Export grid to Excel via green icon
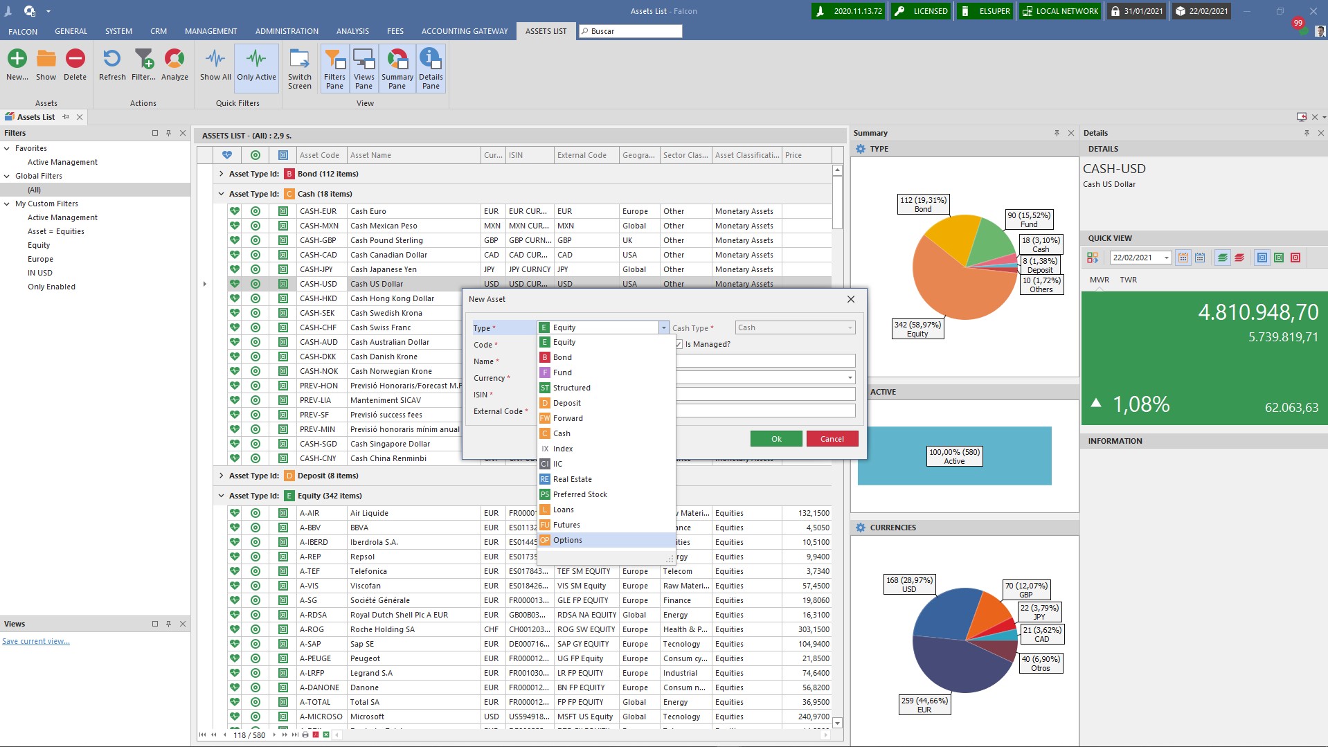The height and width of the screenshot is (747, 1328). (326, 735)
